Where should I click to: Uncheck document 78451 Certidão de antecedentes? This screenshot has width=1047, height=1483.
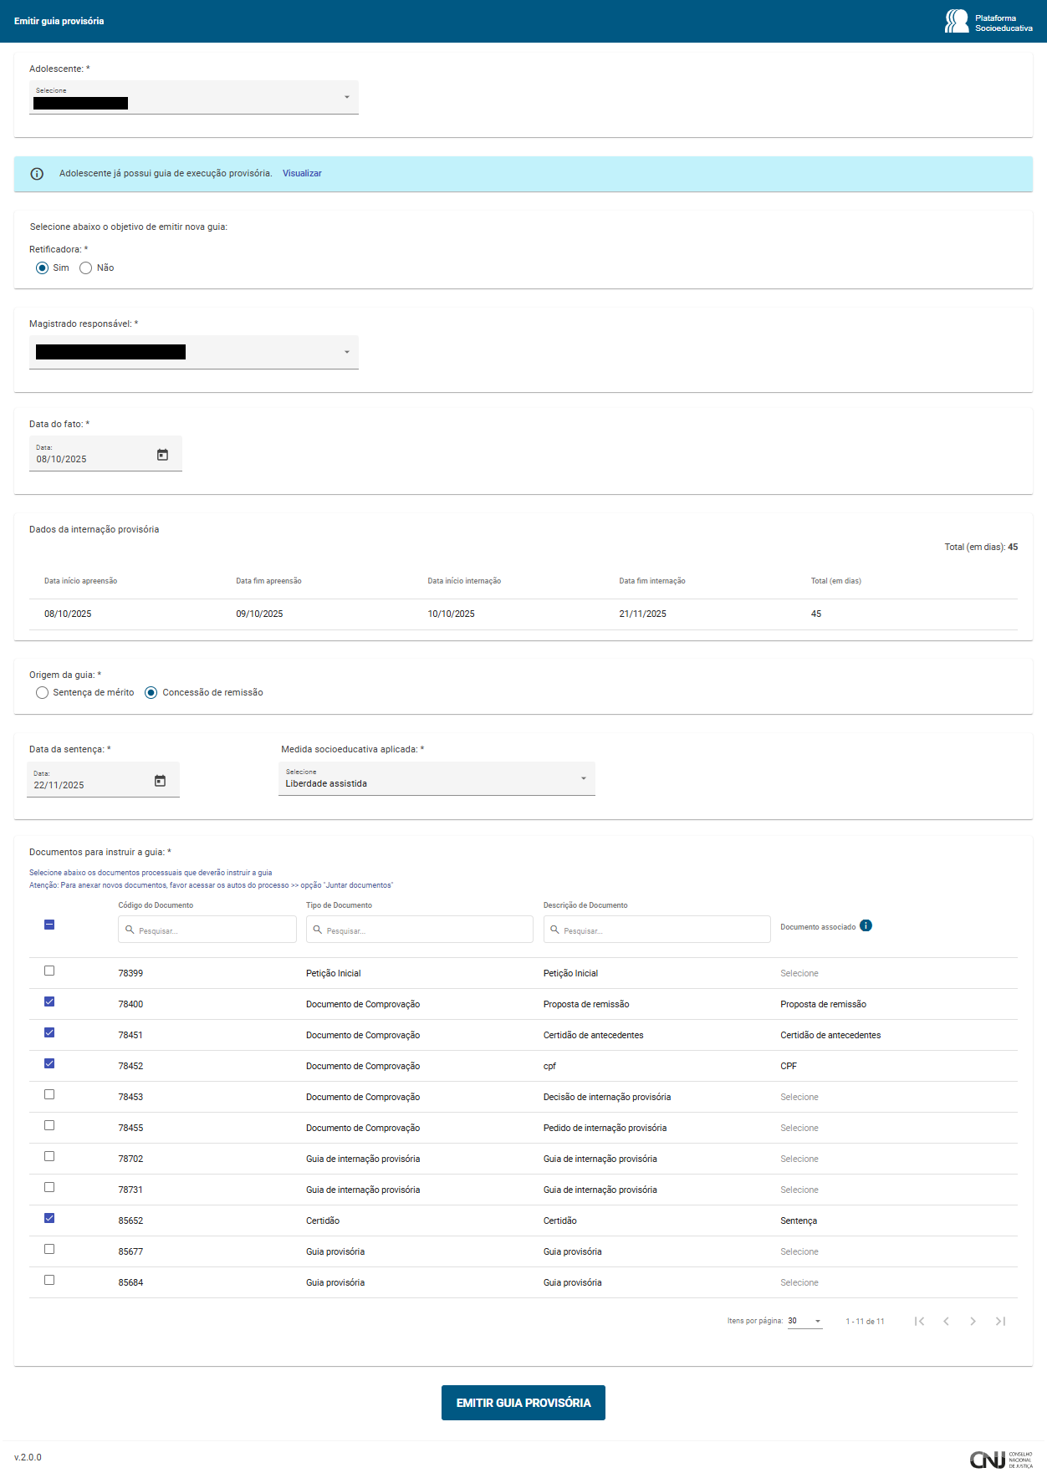(x=49, y=1032)
